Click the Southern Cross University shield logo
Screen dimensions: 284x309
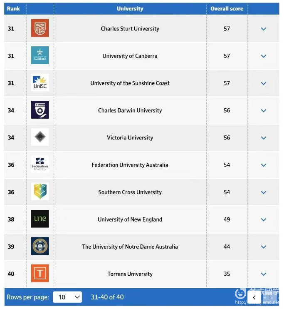tap(40, 192)
